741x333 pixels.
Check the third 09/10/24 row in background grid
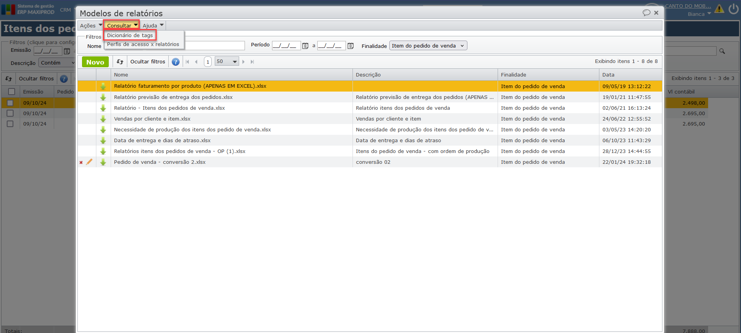(10, 124)
